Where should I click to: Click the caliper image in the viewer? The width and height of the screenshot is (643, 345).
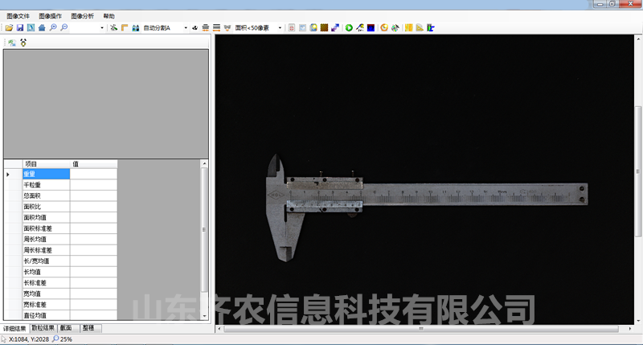[427, 207]
